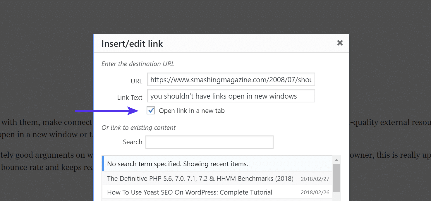Uncheck the Open link in a new tab box
431x201 pixels.
(150, 110)
